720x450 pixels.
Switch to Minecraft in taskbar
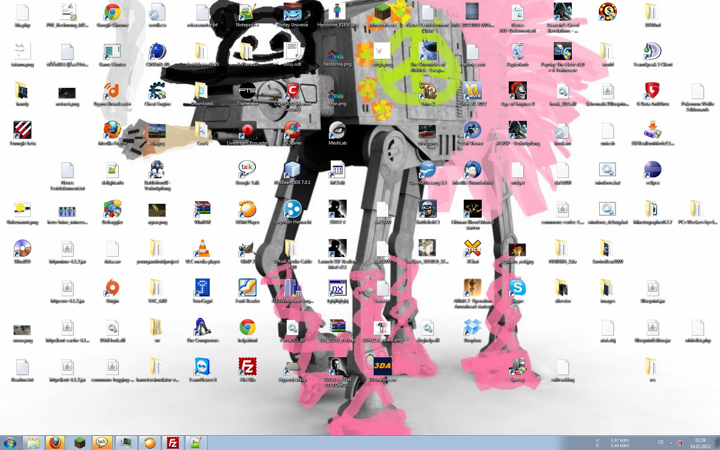(x=79, y=443)
